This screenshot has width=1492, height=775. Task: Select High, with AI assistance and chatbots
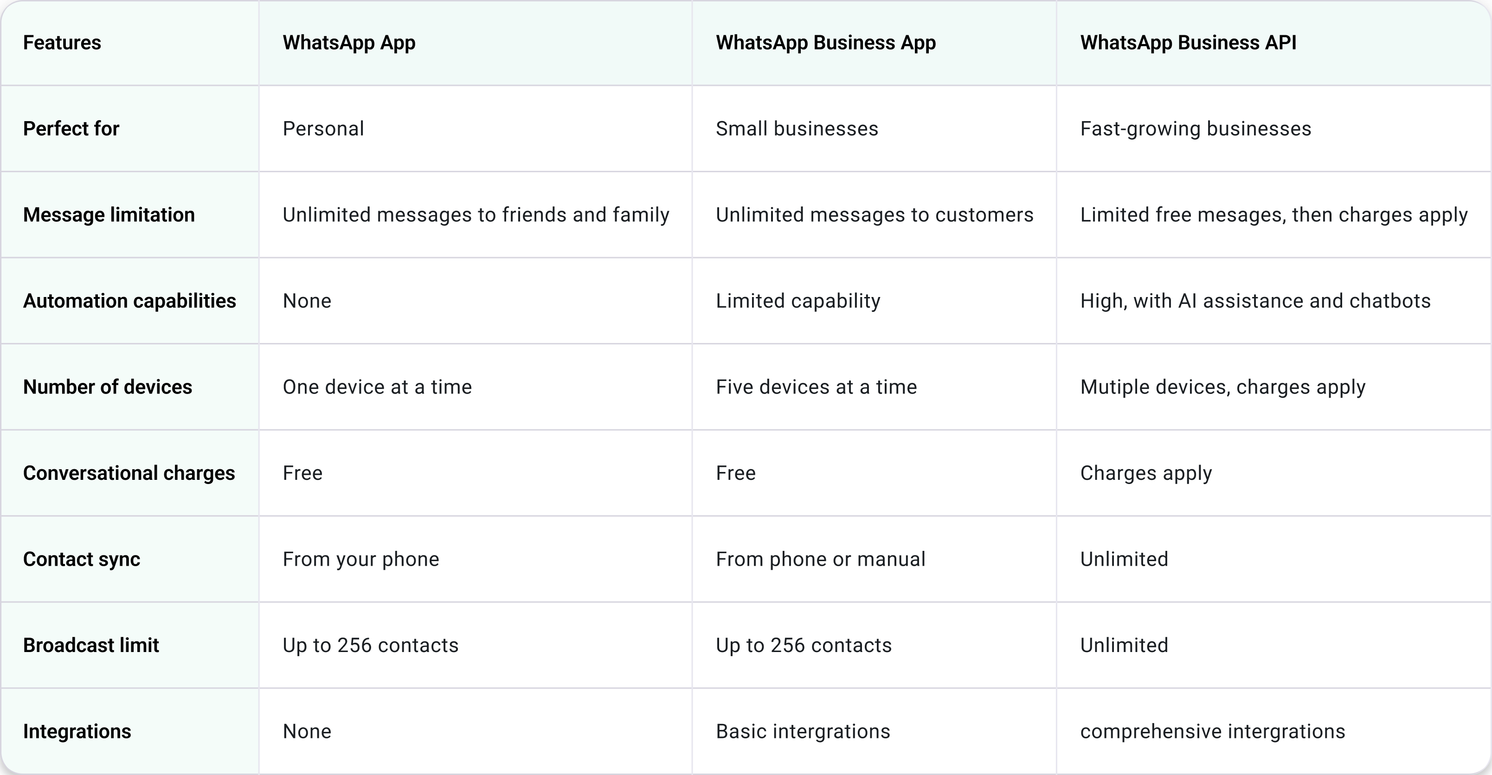pos(1255,301)
